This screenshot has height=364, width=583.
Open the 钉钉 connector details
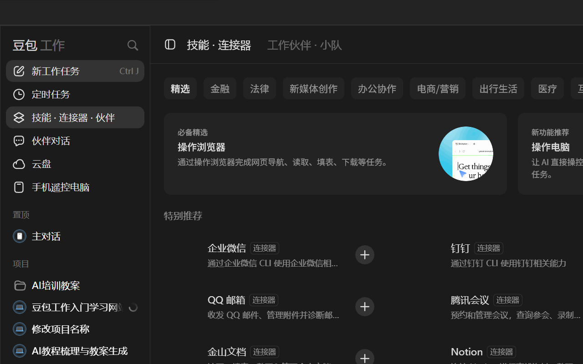pos(495,255)
